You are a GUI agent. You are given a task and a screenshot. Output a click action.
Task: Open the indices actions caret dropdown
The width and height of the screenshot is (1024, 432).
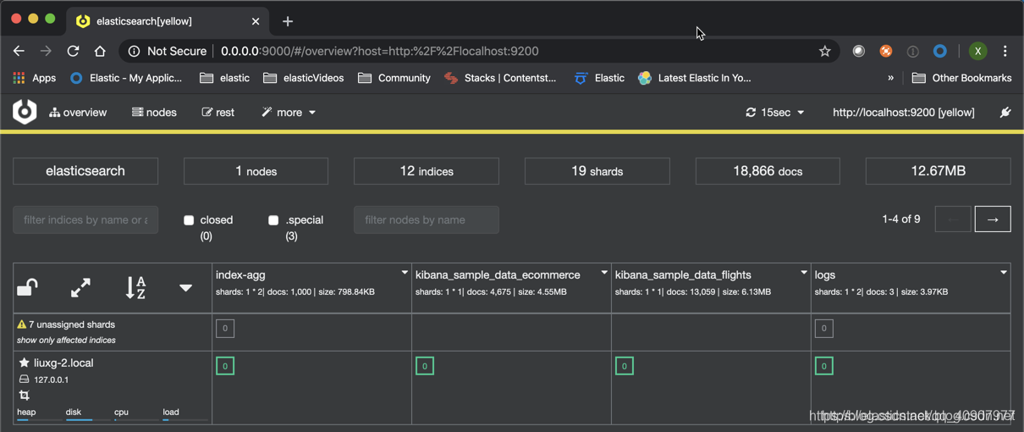pyautogui.click(x=185, y=288)
